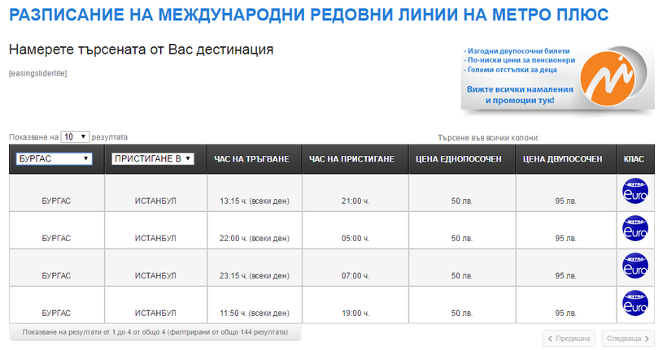The height and width of the screenshot is (350, 667).
Task: Click 'Търсене във всички колони:' label
Action: point(489,137)
